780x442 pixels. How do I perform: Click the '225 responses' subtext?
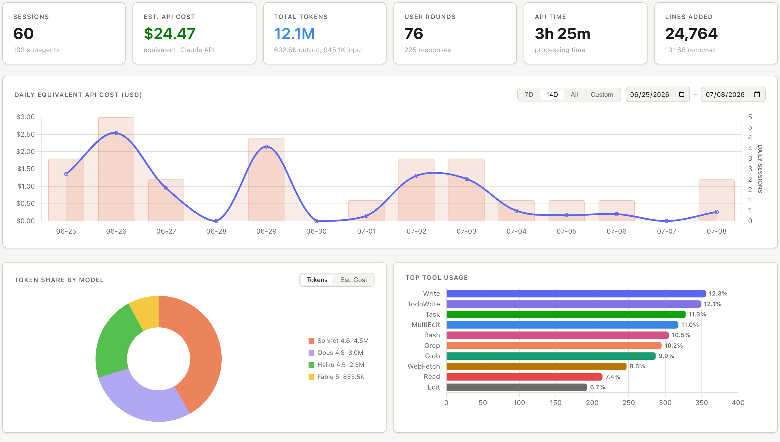428,50
